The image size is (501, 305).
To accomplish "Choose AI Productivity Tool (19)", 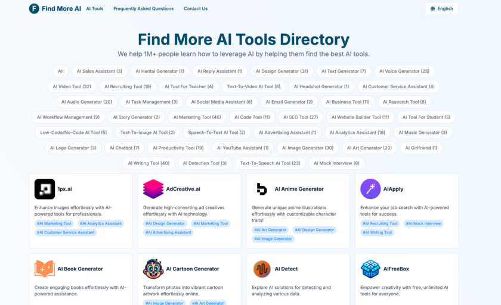I will point(178,148).
